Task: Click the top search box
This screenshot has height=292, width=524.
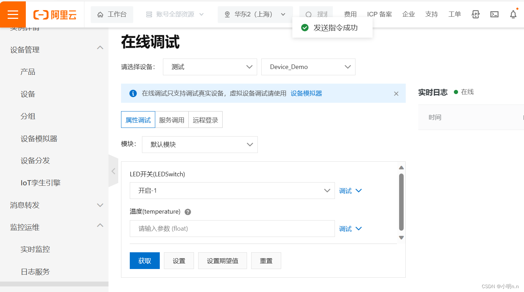Action: point(316,14)
